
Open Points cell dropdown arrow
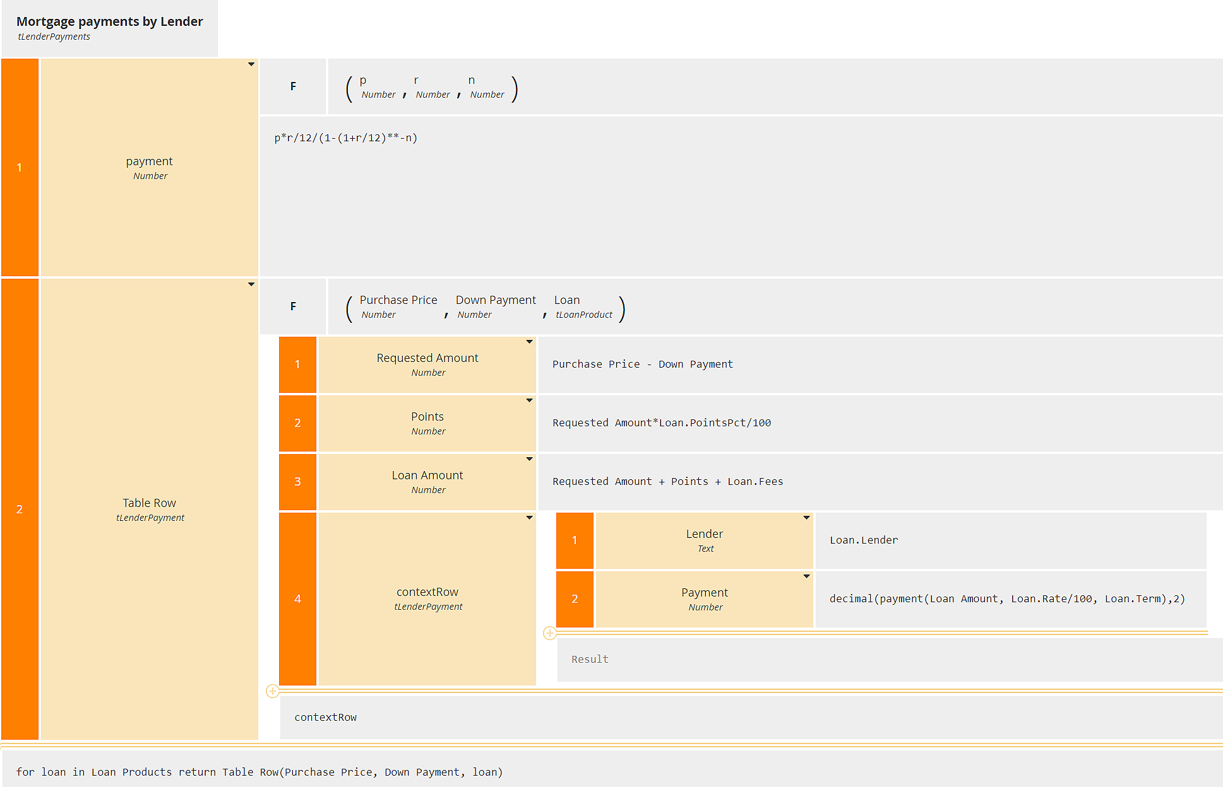click(x=529, y=400)
